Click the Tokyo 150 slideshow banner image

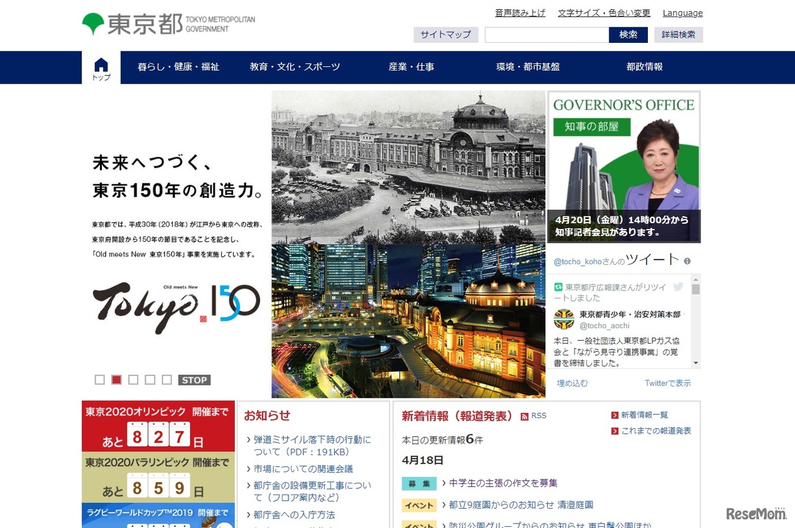pos(314,244)
